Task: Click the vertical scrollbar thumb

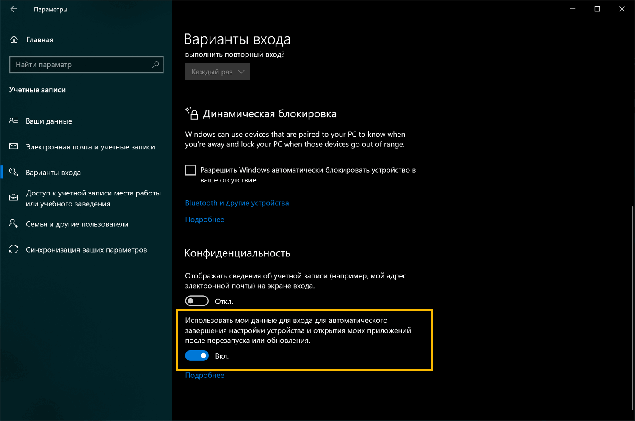Action: pyautogui.click(x=633, y=309)
